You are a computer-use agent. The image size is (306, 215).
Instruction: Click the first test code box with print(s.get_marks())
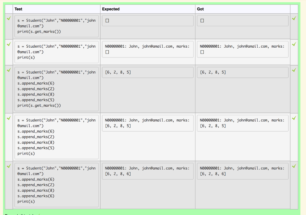tap(56, 26)
